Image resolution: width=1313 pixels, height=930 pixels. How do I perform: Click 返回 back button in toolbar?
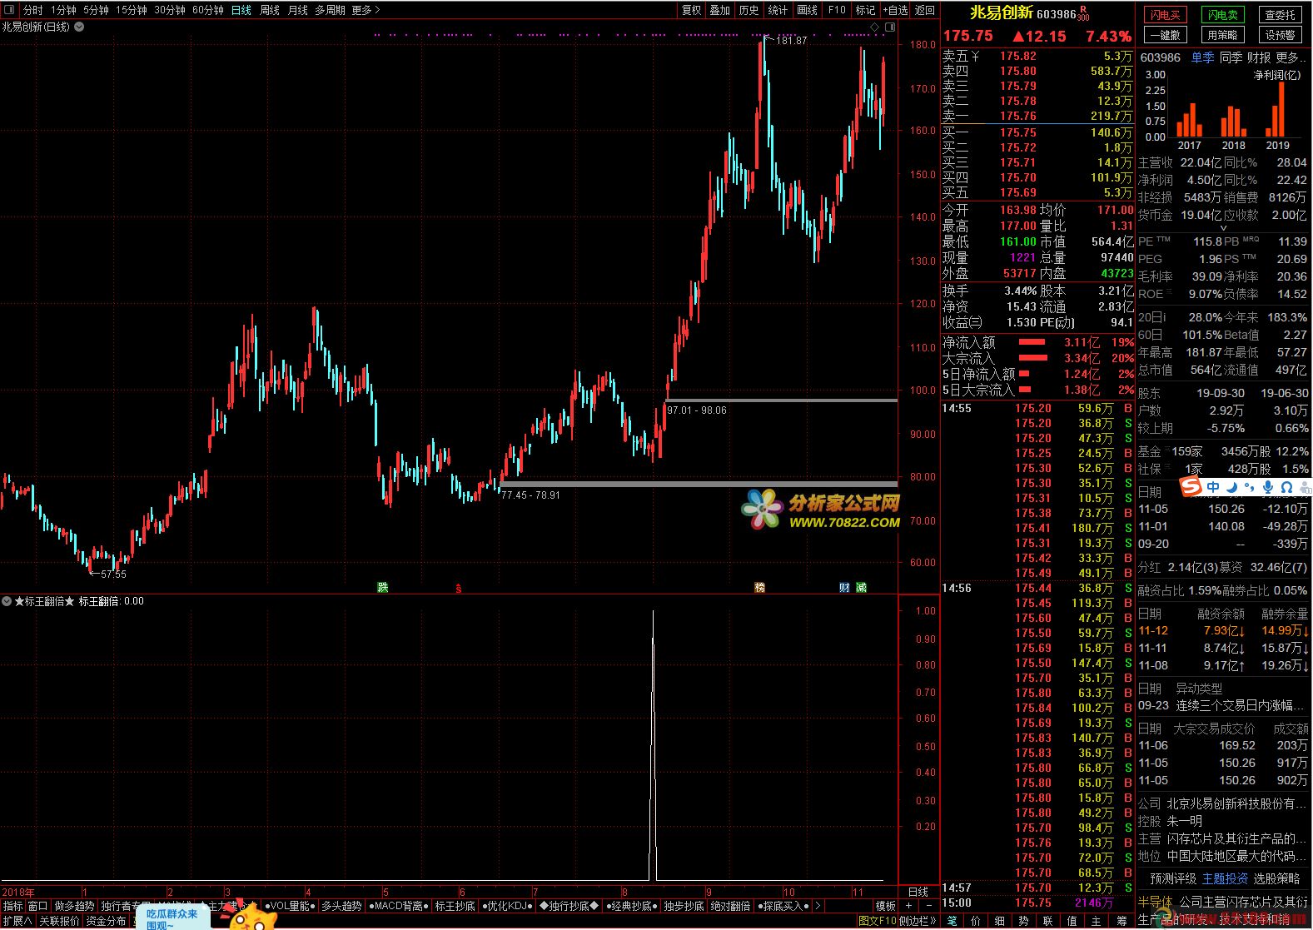pyautogui.click(x=925, y=10)
